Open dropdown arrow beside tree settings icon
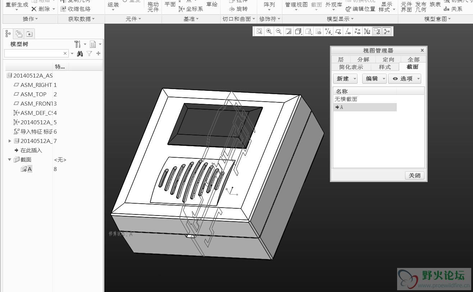473x292 pixels. pos(85,44)
